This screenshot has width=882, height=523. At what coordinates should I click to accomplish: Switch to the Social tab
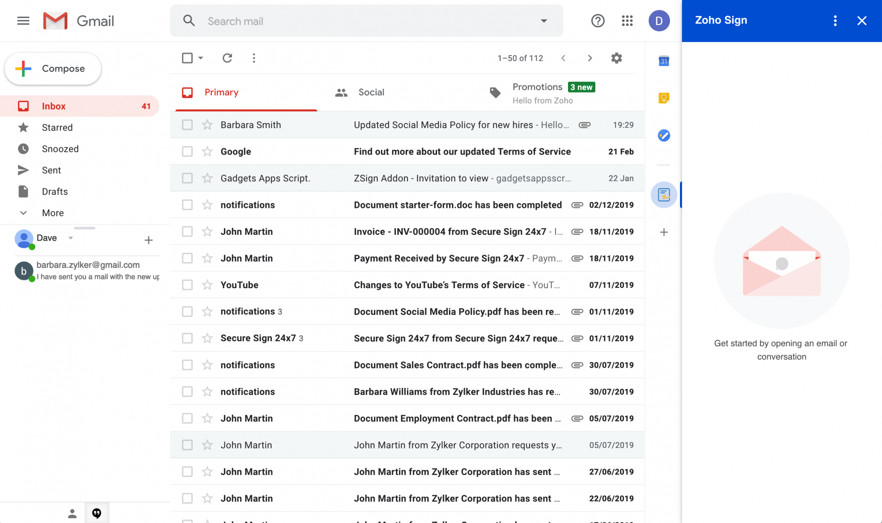[x=371, y=92]
